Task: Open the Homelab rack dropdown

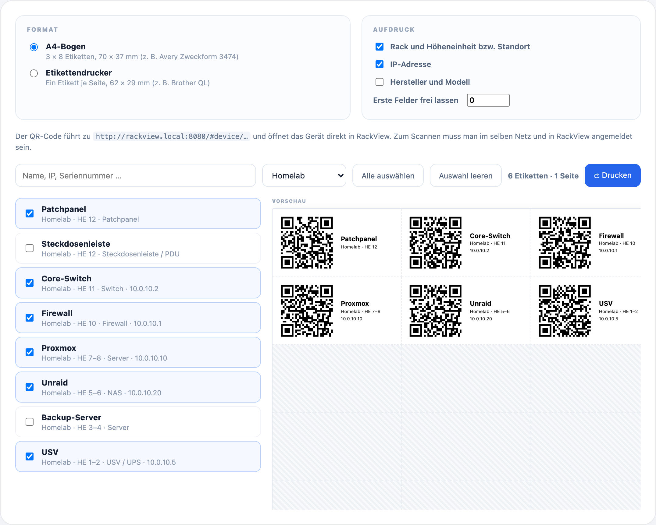Action: point(304,175)
